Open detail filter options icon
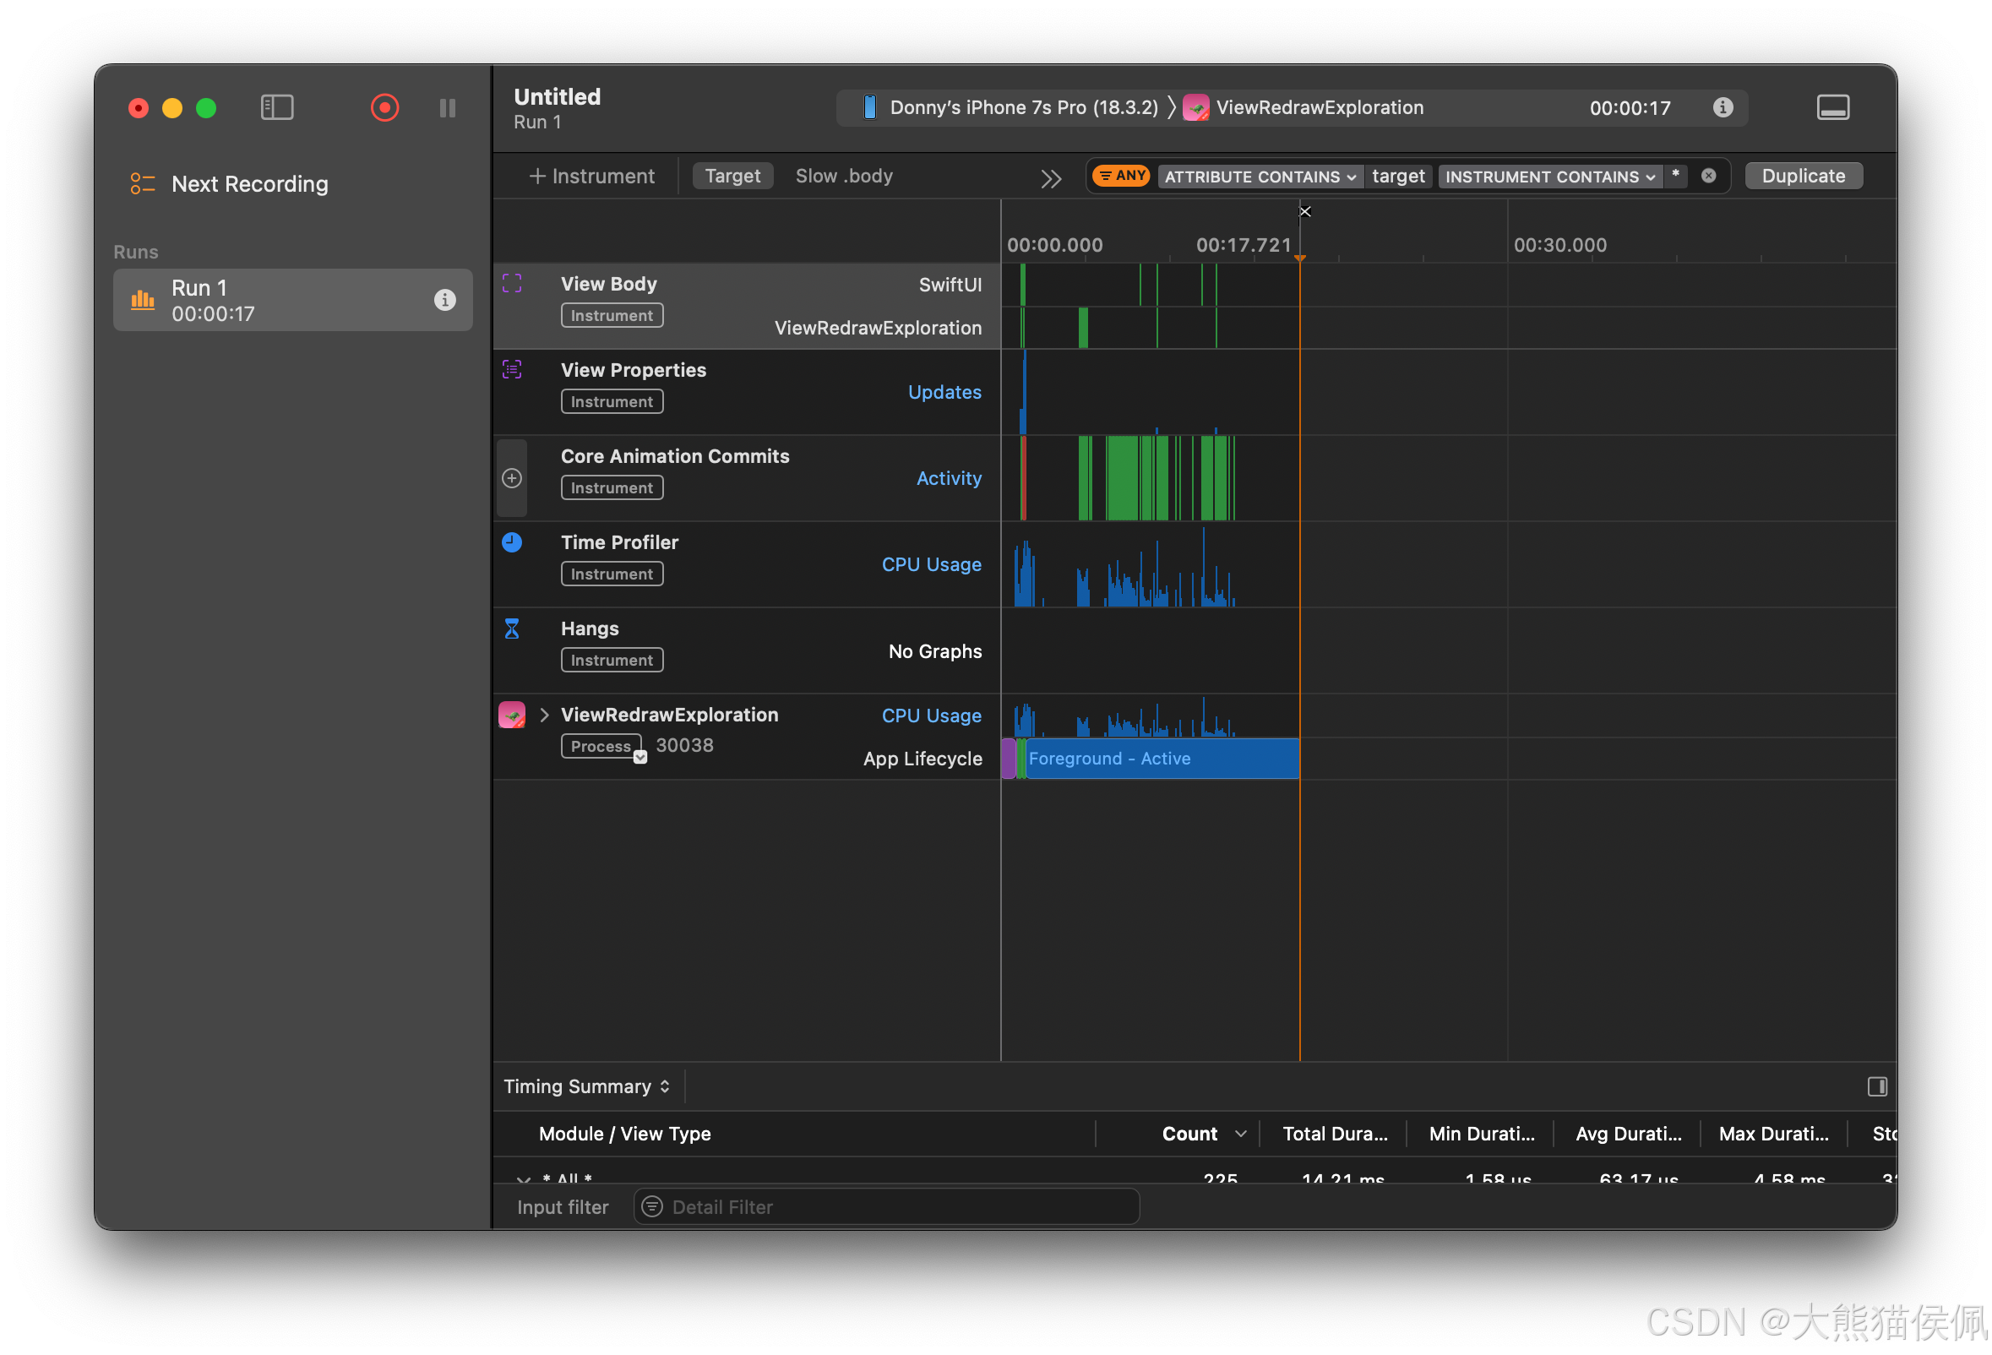Viewport: 1992px width, 1355px height. click(x=651, y=1206)
